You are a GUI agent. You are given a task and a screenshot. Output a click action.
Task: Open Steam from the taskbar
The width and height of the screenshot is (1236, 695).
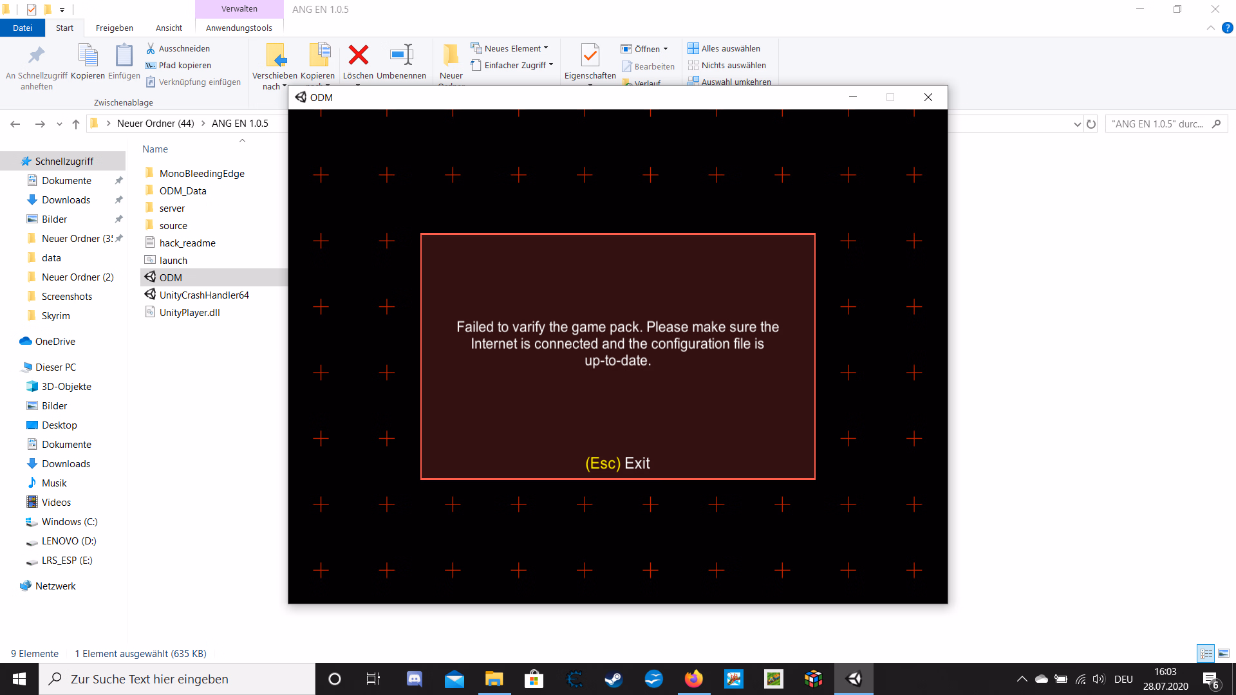coord(613,679)
